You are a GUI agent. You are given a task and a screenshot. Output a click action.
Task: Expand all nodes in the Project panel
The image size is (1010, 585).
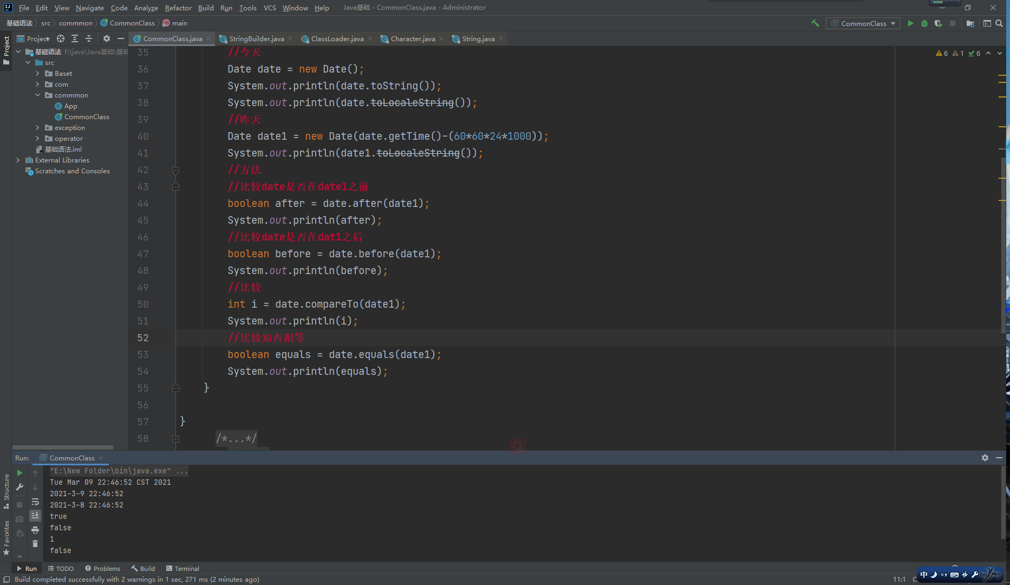pos(75,38)
